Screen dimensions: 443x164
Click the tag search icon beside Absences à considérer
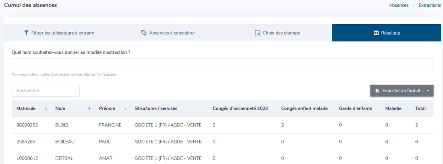144,33
